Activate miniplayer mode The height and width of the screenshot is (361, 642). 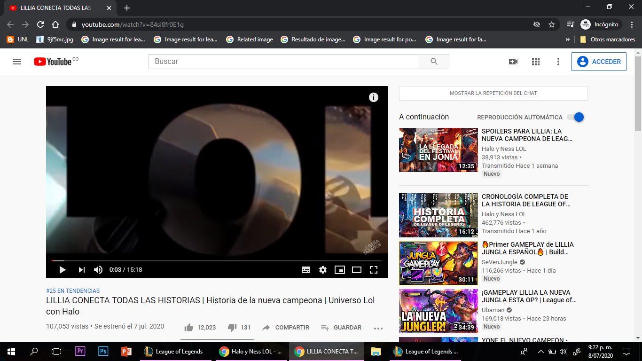(340, 270)
